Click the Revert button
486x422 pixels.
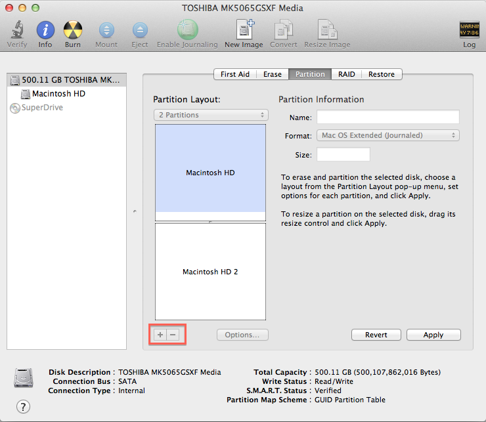point(376,335)
